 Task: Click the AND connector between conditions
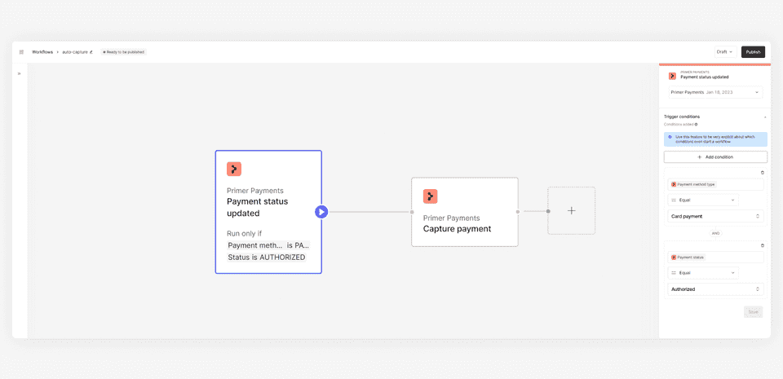tap(715, 233)
